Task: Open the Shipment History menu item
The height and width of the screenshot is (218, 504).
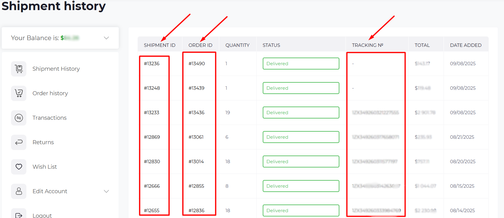Action: [56, 69]
